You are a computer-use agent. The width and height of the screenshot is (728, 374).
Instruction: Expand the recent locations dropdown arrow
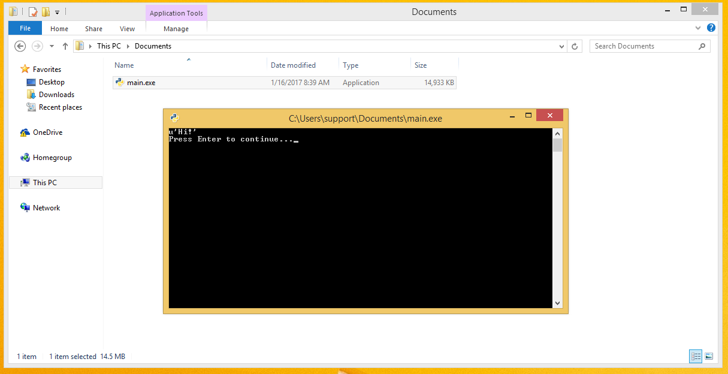(52, 46)
